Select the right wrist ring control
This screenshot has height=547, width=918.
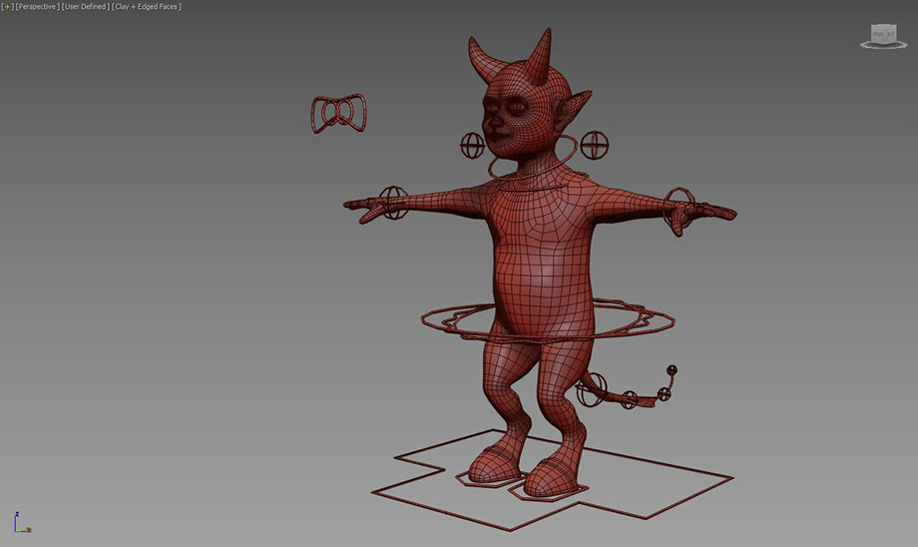pyautogui.click(x=681, y=197)
